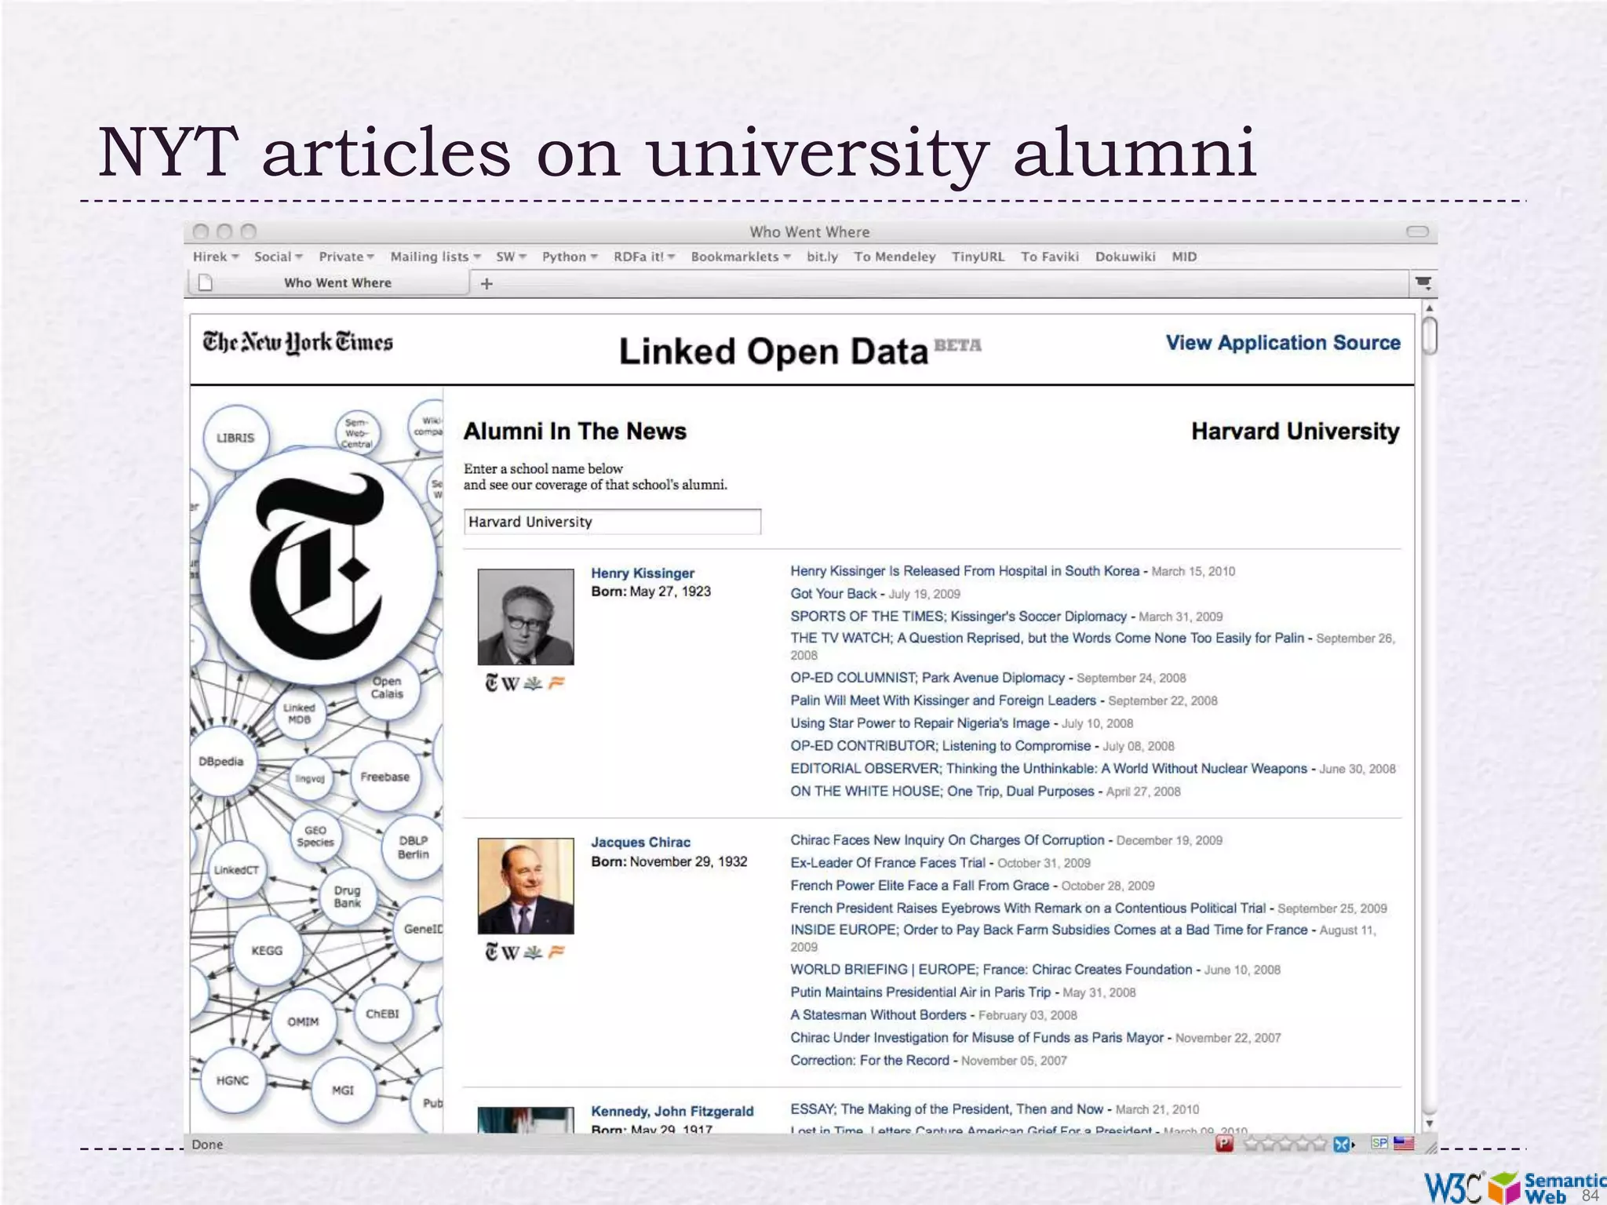Click Wikipedia icon under Henry Kissinger photo

point(510,683)
